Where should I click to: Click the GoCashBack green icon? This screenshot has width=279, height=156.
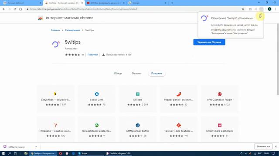coord(97,125)
